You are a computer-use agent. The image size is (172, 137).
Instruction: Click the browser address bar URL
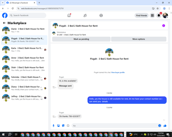[42, 9]
